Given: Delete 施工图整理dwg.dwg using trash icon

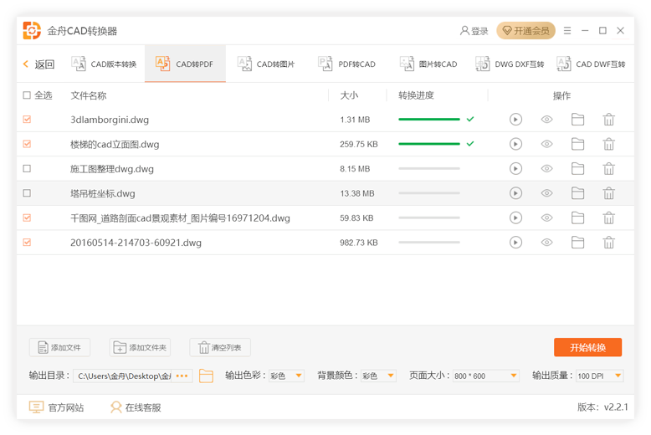Looking at the screenshot, I should (609, 169).
